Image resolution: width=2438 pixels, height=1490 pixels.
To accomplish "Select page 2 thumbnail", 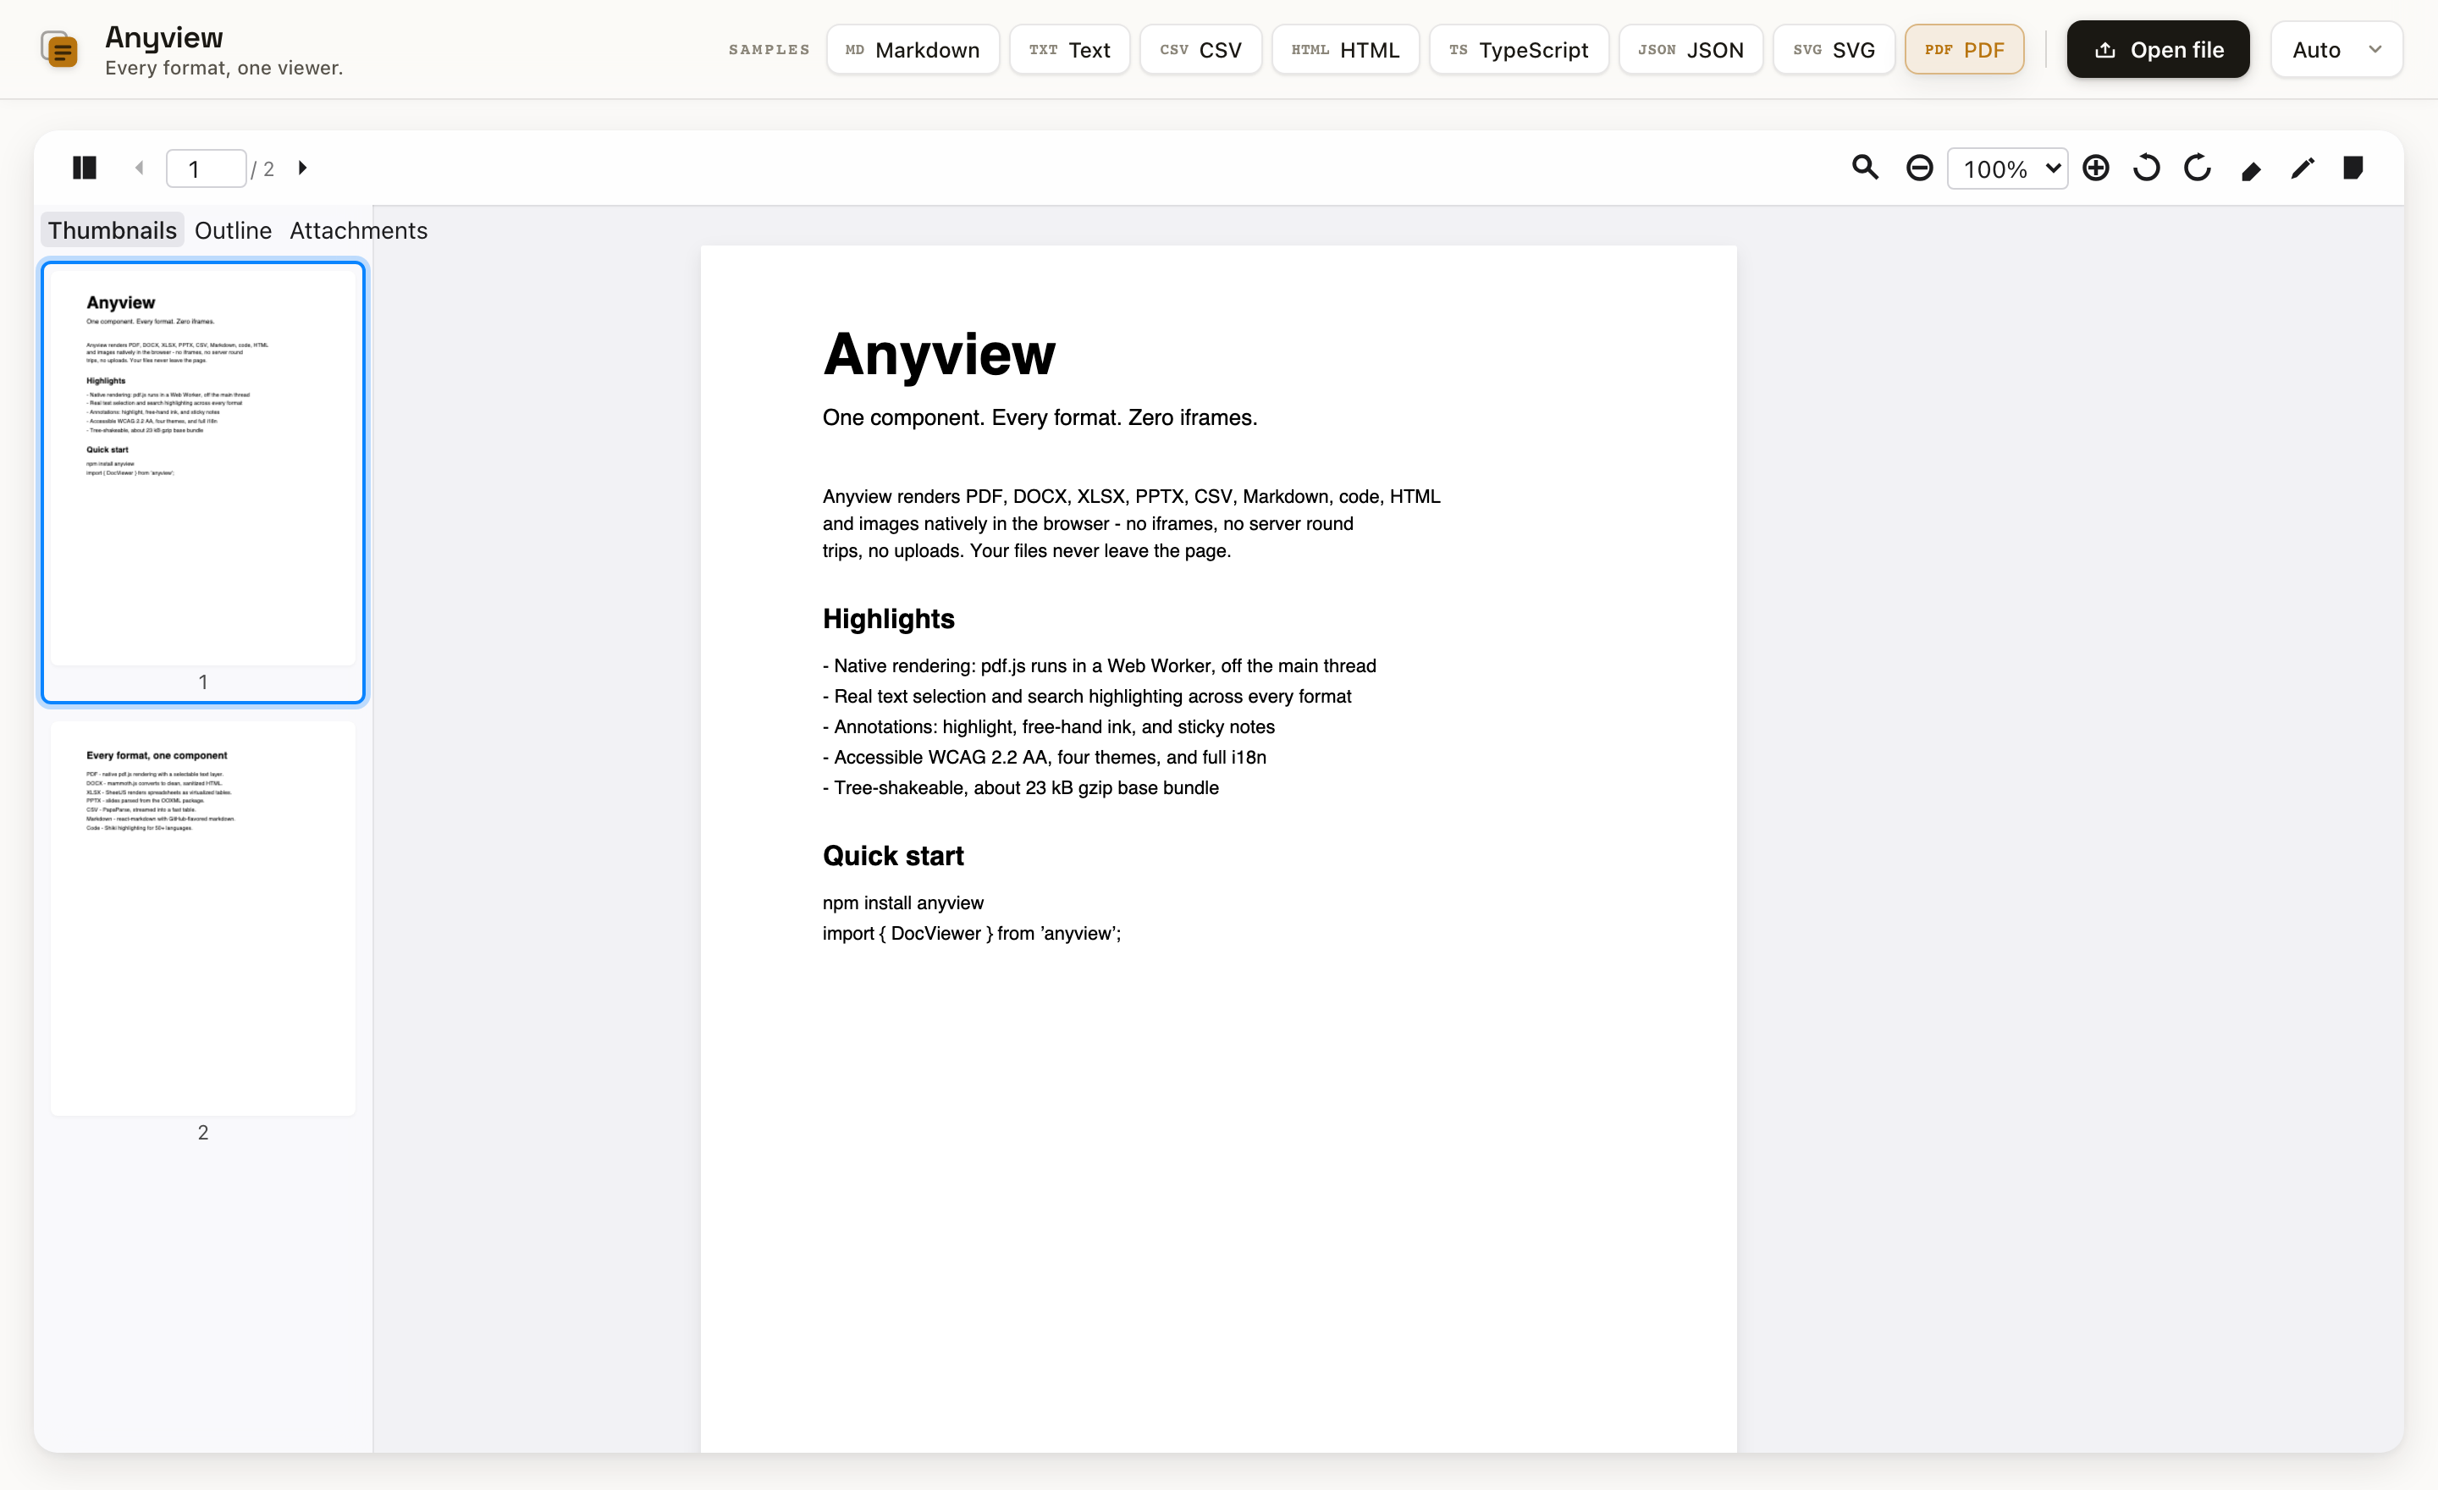I will click(x=203, y=933).
